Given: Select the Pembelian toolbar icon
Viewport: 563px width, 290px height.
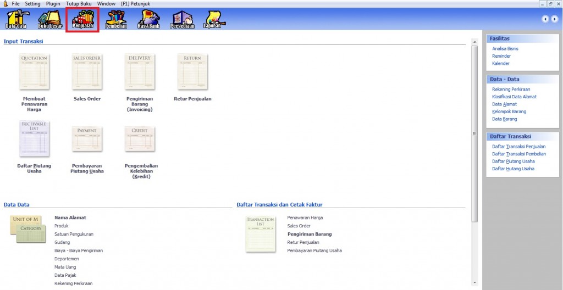Looking at the screenshot, I should tap(115, 19).
